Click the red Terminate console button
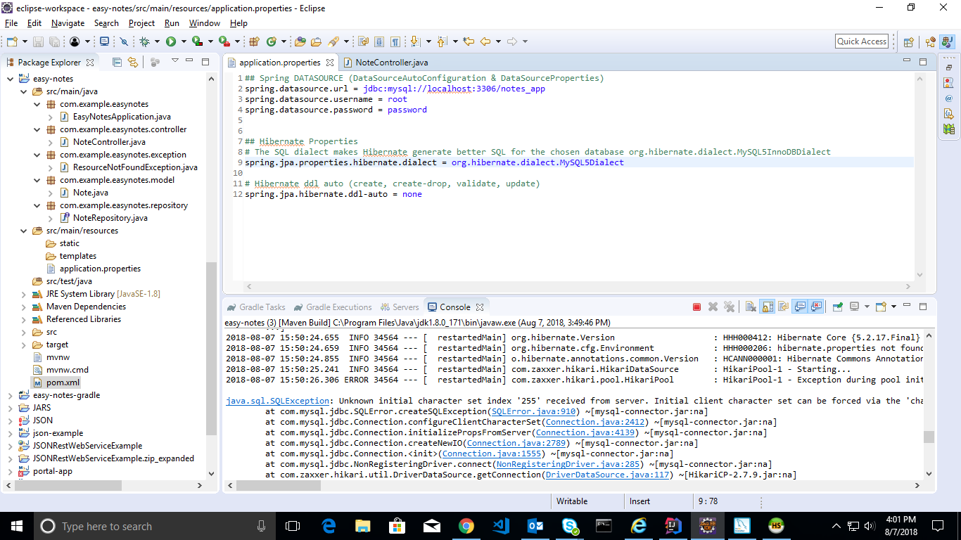The height and width of the screenshot is (540, 961). pos(696,307)
